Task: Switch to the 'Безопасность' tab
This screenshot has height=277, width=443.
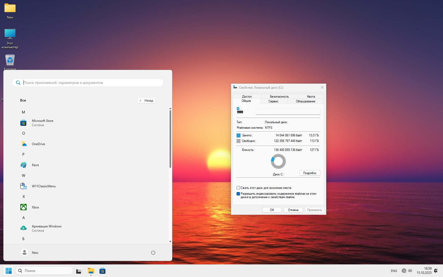Action: (x=279, y=97)
